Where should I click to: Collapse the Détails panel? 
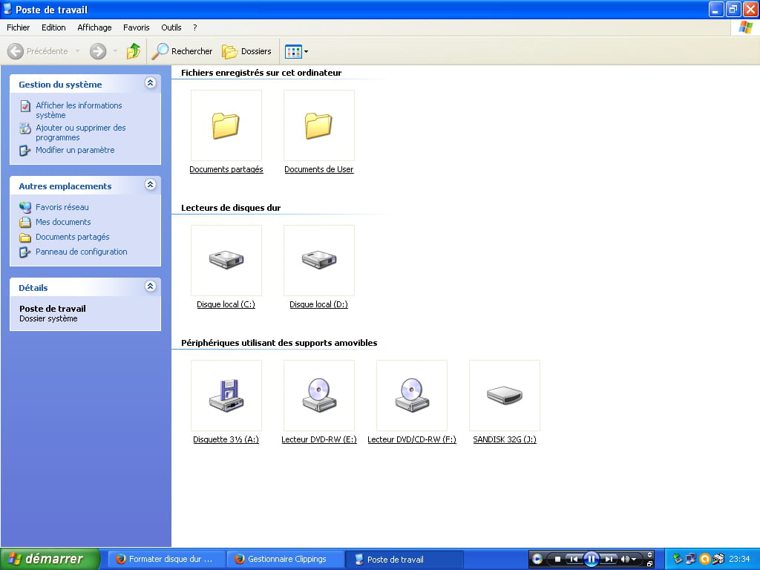[x=150, y=286]
